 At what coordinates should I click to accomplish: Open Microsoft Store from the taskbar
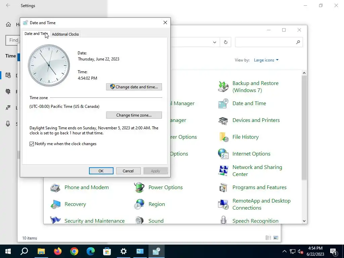pos(107,251)
